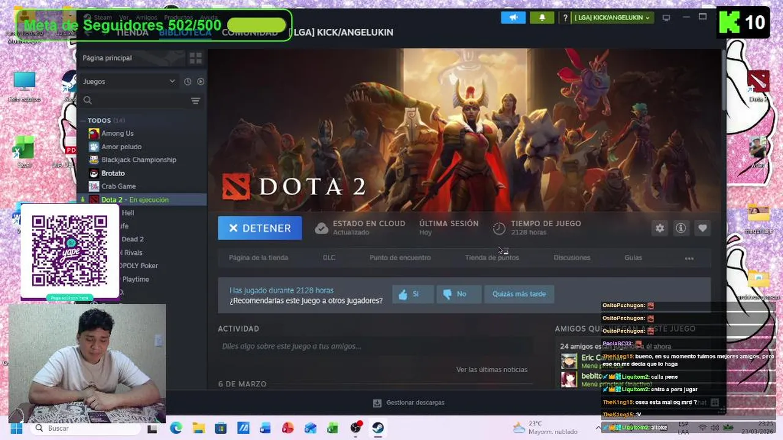Switch to the BIBLIOTECA tab

pyautogui.click(x=185, y=32)
